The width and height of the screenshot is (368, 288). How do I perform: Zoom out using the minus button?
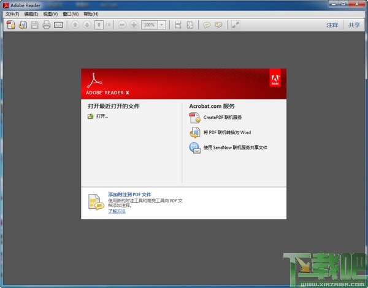(122, 25)
